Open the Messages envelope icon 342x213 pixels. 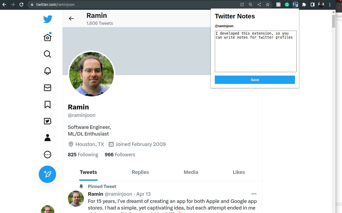click(47, 88)
